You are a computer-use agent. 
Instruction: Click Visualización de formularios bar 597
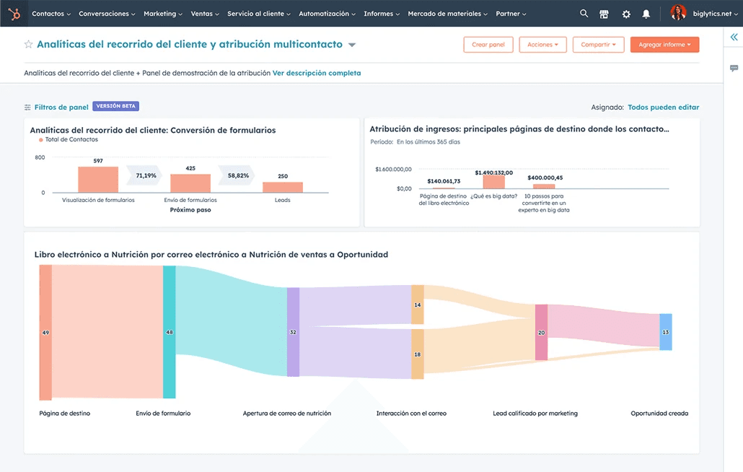(98, 180)
